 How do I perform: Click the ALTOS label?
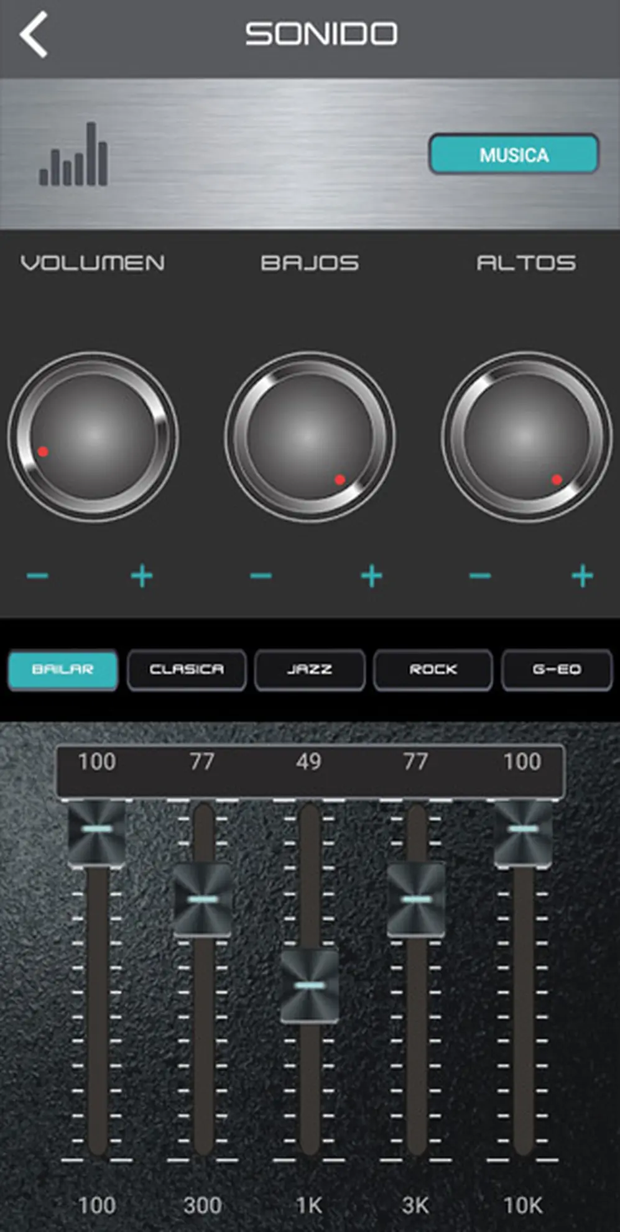pyautogui.click(x=526, y=262)
